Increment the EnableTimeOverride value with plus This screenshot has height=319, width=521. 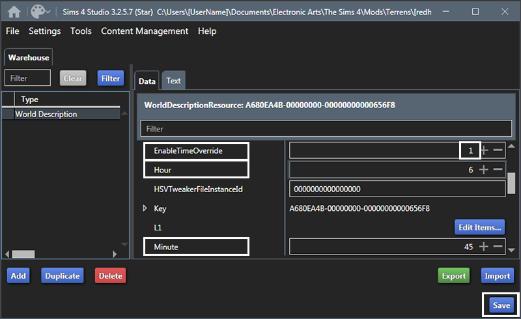pyautogui.click(x=484, y=150)
